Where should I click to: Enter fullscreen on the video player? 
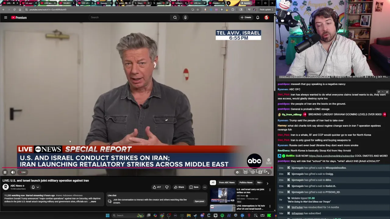(x=268, y=172)
